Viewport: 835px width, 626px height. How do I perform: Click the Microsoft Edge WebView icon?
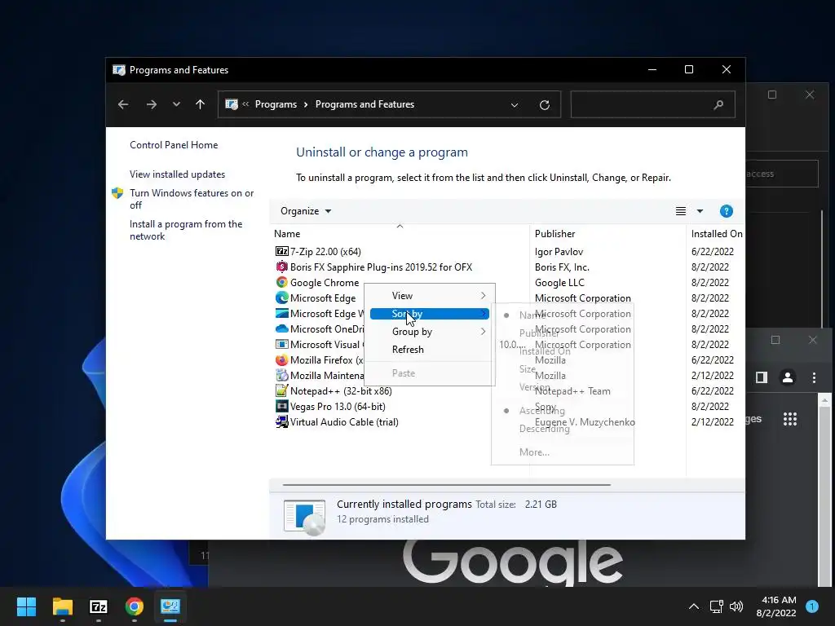(x=281, y=313)
